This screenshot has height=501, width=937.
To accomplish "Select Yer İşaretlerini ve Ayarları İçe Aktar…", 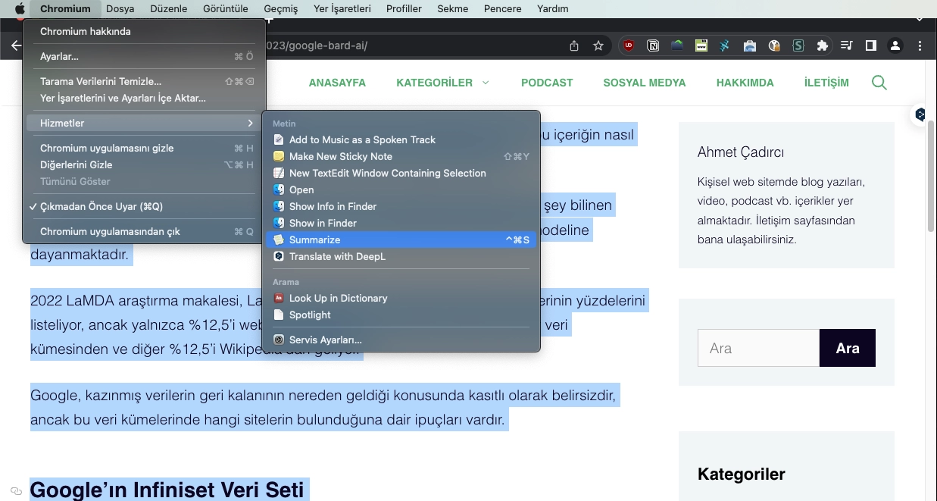I will click(x=144, y=98).
